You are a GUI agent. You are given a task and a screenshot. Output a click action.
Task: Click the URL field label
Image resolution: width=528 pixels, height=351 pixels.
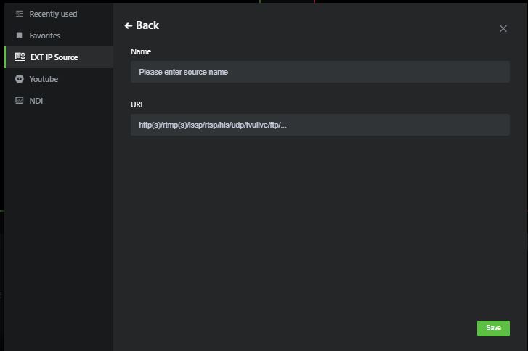pos(137,104)
